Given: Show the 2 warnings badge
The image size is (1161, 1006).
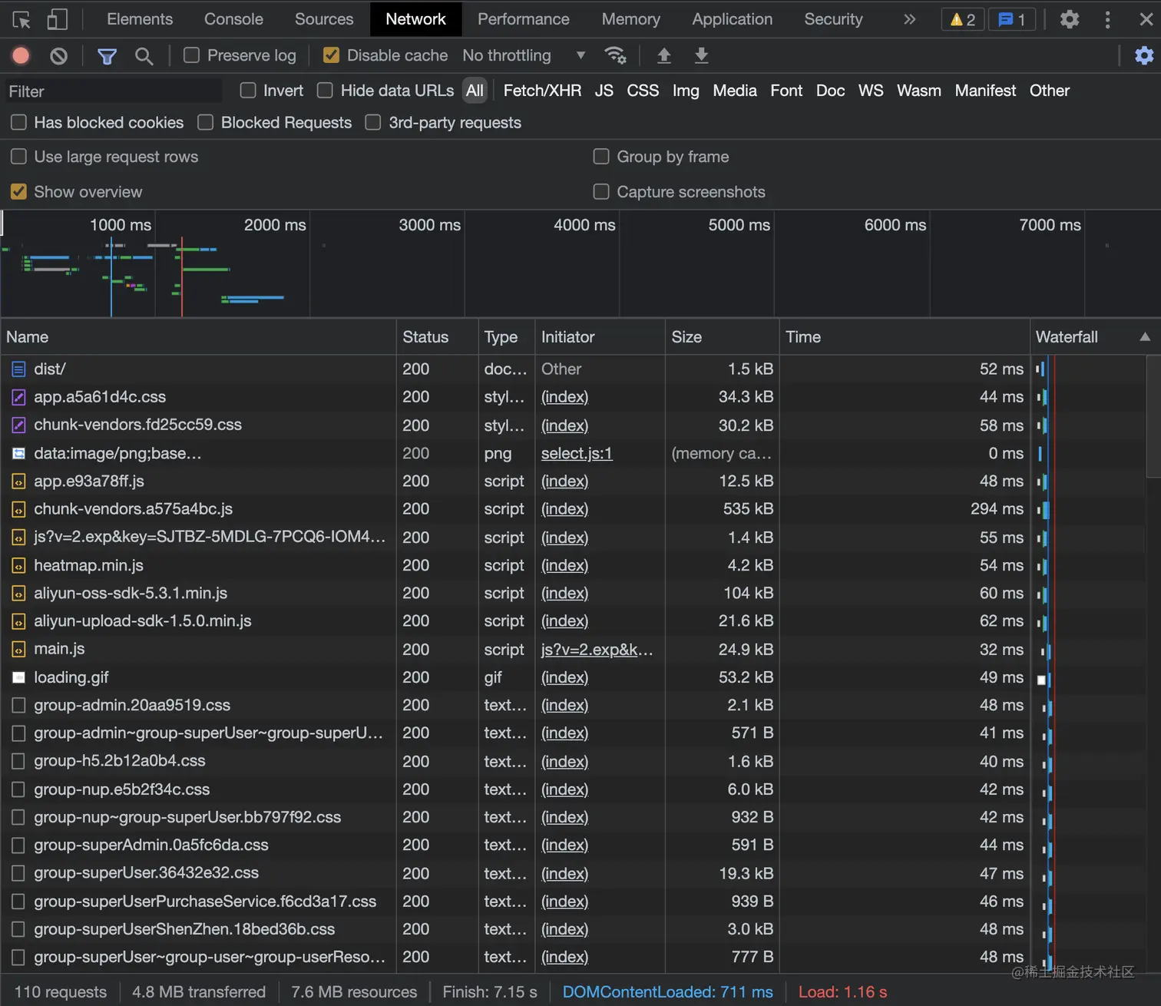Looking at the screenshot, I should (x=963, y=19).
